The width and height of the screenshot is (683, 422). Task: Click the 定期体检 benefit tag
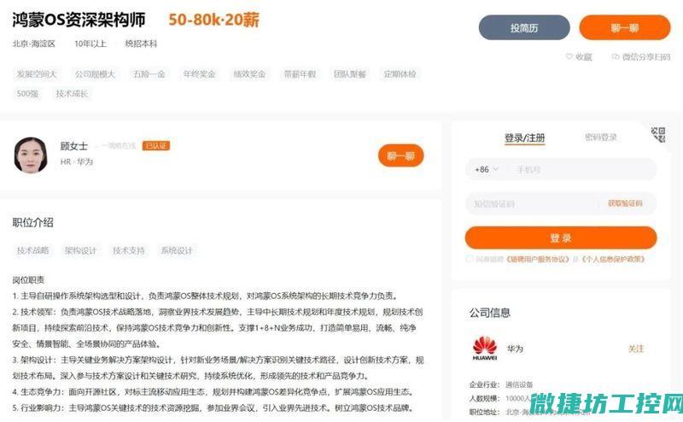[x=400, y=74]
